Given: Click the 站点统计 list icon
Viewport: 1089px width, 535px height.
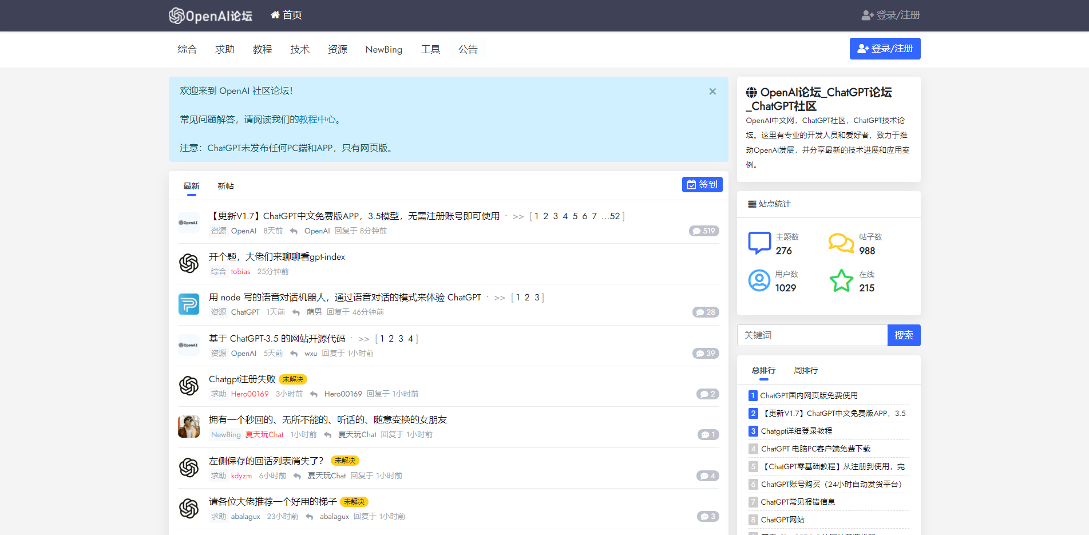Looking at the screenshot, I should tap(752, 204).
